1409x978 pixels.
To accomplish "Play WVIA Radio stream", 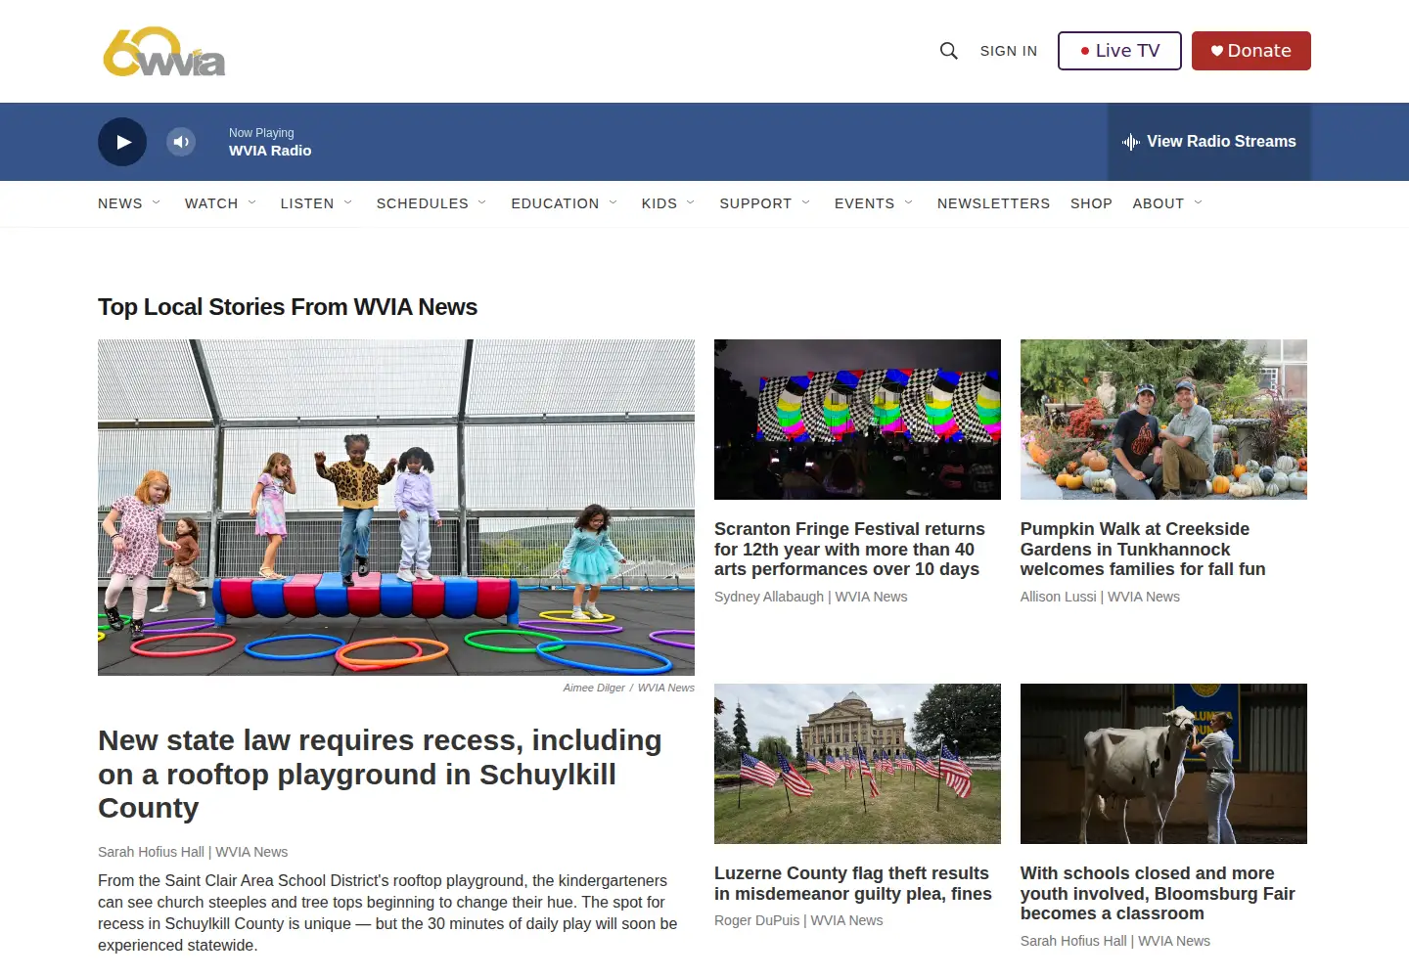I will [122, 142].
